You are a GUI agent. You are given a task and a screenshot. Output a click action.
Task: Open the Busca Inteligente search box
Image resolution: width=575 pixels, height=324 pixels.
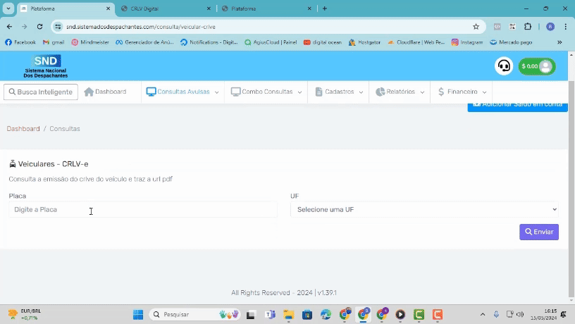(x=41, y=92)
